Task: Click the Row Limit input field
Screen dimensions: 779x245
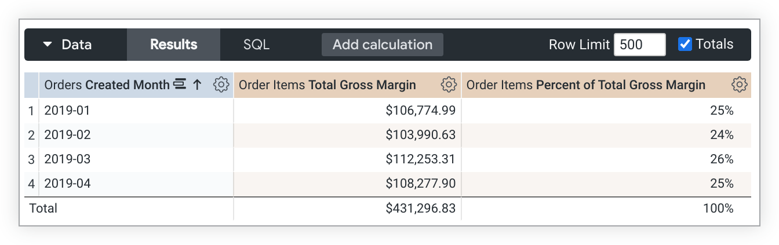Action: (x=639, y=45)
